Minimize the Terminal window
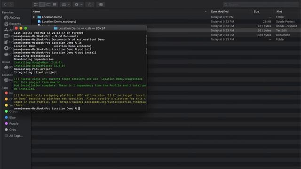 tap(21, 28)
